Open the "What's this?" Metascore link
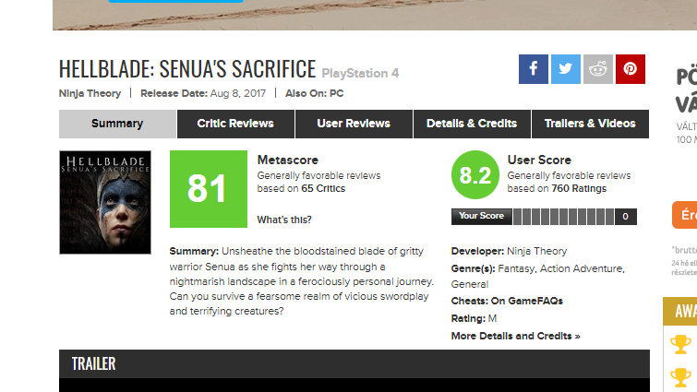 pyautogui.click(x=284, y=220)
